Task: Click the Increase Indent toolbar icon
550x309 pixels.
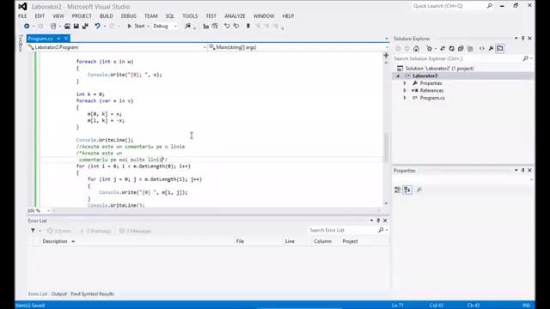Action: 236,26
